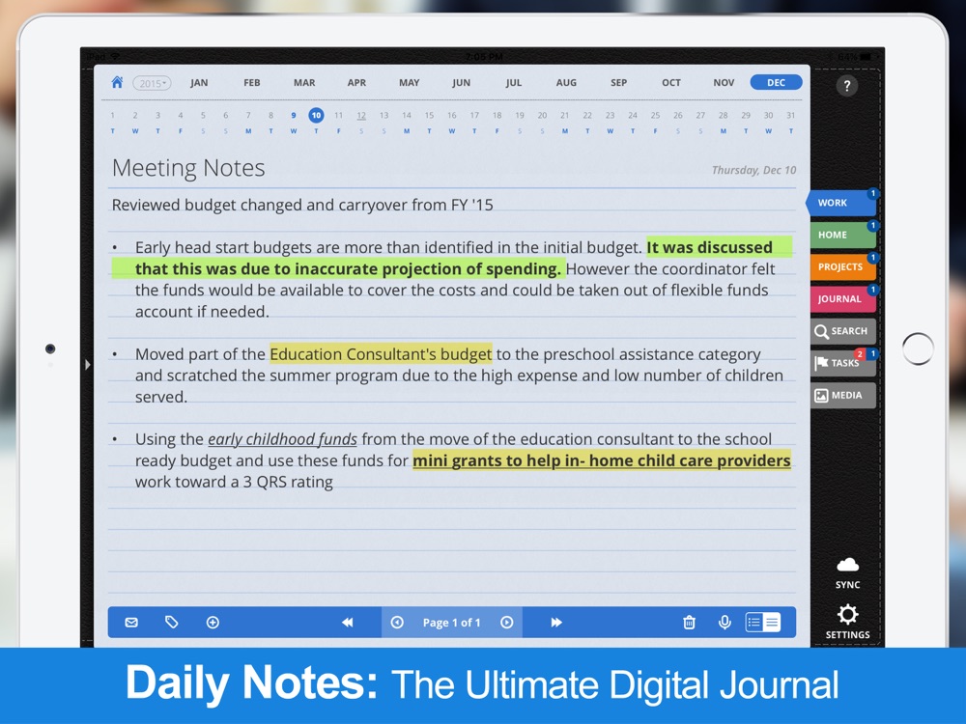Screen dimensions: 966x724
Task: Tap the Sync cloud icon
Action: pyautogui.click(x=848, y=572)
